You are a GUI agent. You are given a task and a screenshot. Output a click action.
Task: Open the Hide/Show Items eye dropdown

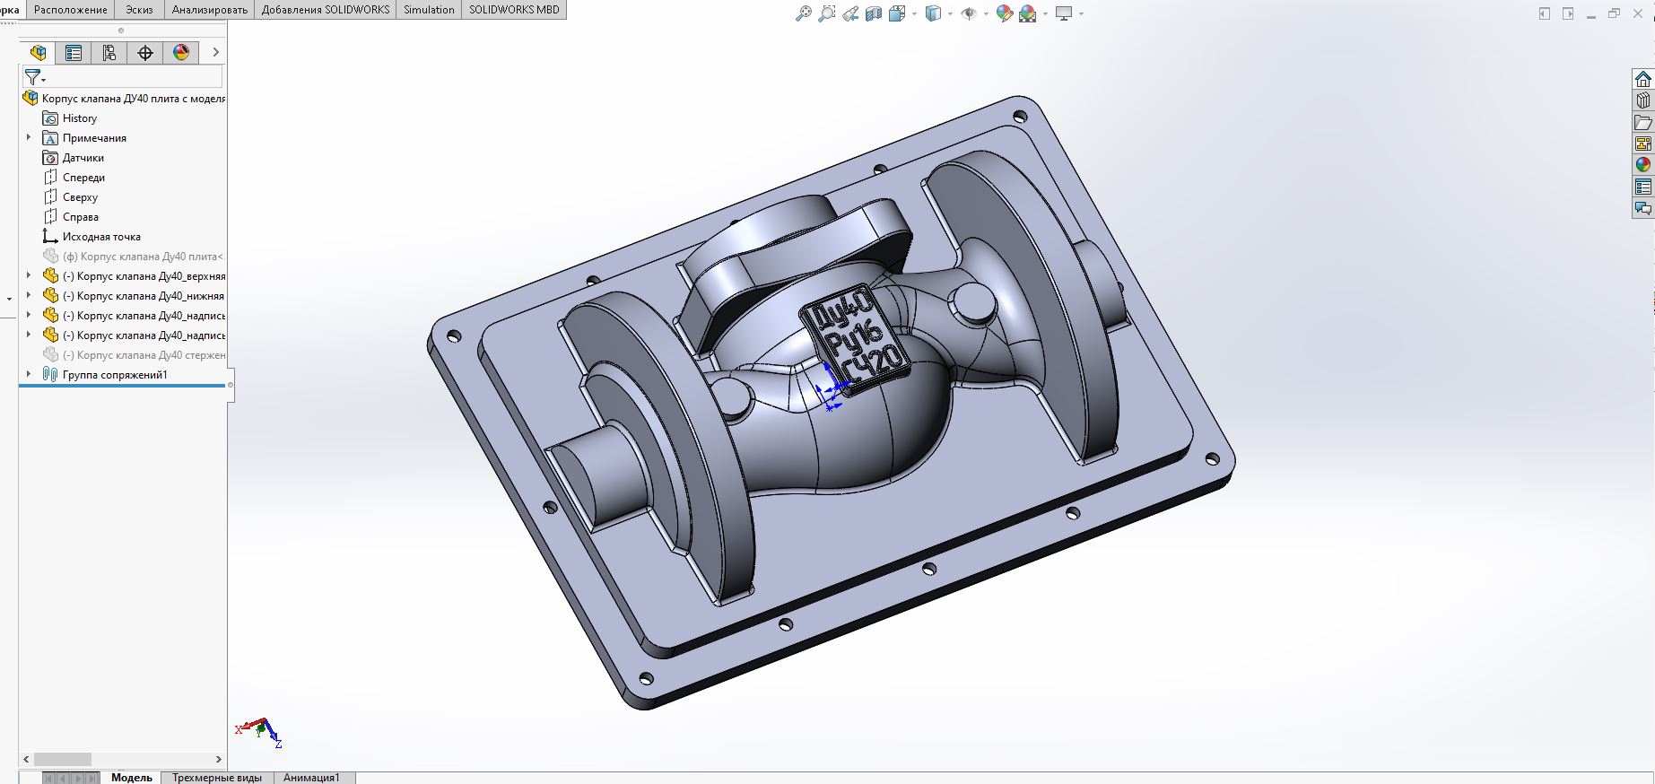986,13
